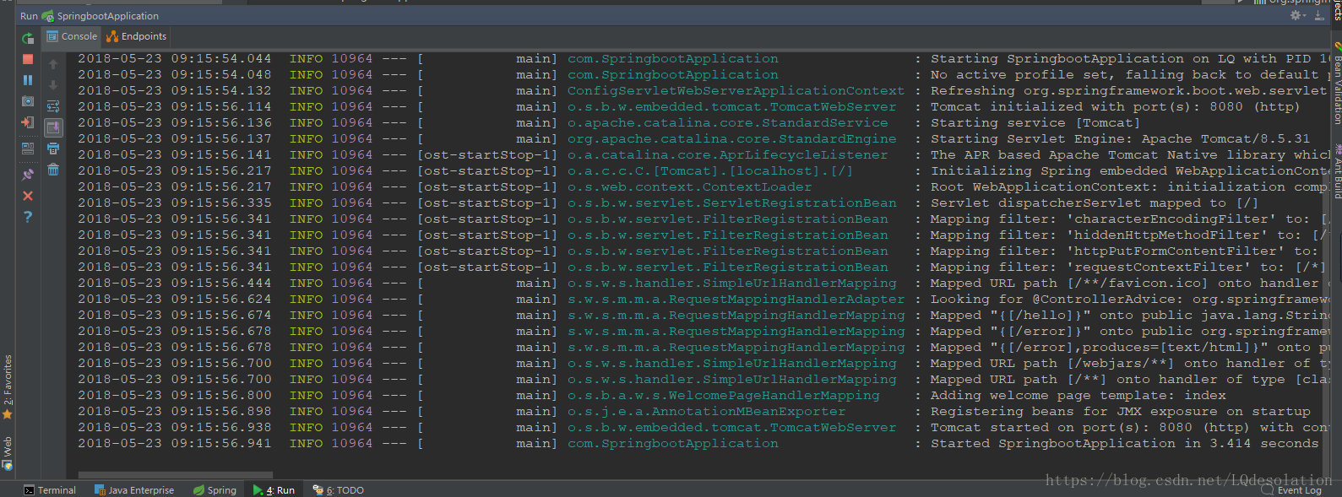This screenshot has height=497, width=1342.
Task: Click 'o.a.catalina.core.AprLifecycleListener' logger name
Action: click(727, 155)
